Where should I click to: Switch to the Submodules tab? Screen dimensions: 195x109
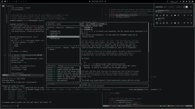[70, 27]
